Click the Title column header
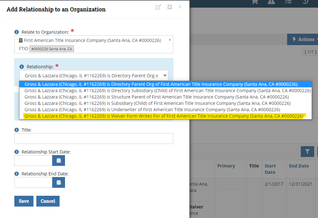This screenshot has height=218, width=318. [254, 166]
